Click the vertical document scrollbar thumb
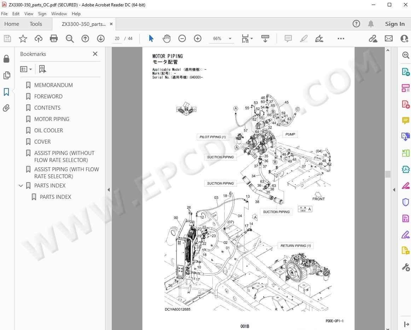 pos(388,174)
